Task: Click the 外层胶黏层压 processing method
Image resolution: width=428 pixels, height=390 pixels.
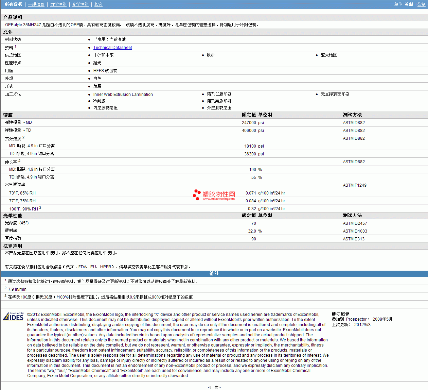Action: click(x=219, y=108)
